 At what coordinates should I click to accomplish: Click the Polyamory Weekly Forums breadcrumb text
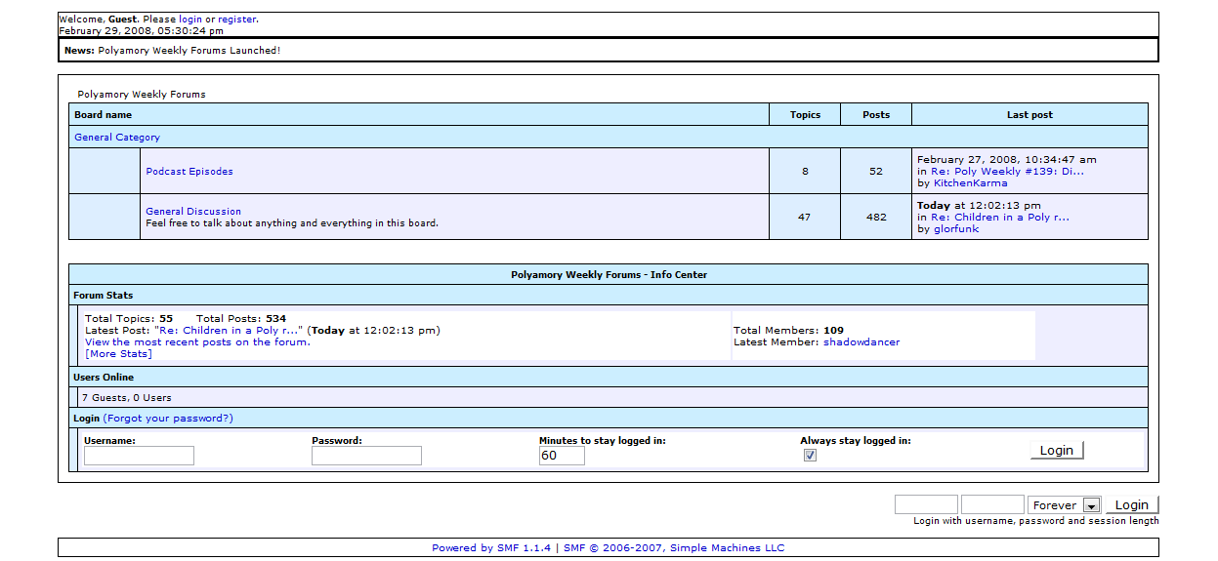pyautogui.click(x=142, y=95)
